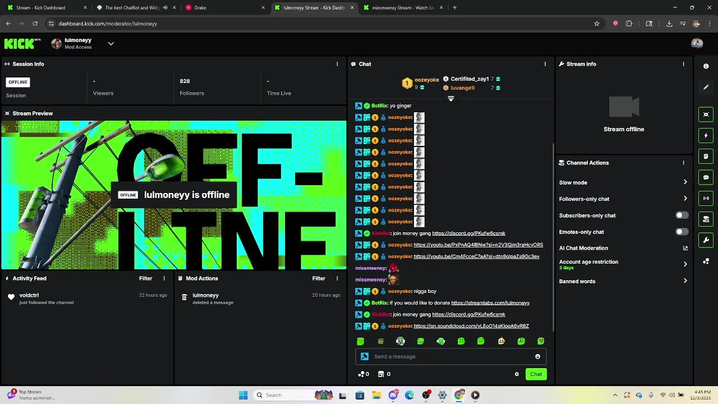Open user avatar menu at top right of dashboard

click(697, 43)
